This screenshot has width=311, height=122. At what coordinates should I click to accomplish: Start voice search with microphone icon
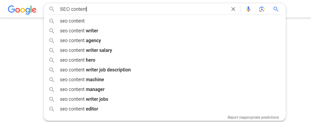tap(248, 9)
